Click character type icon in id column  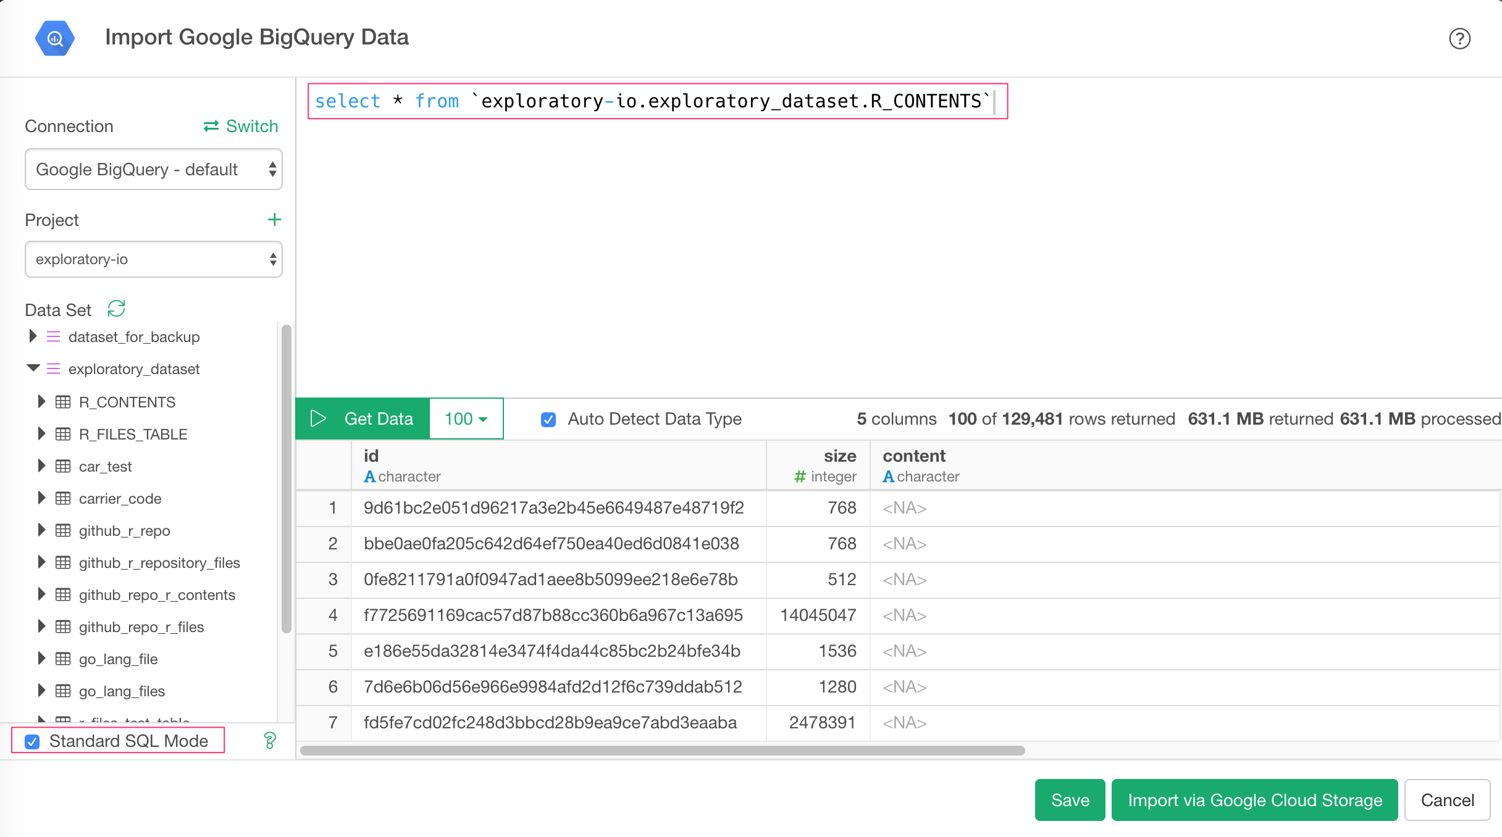[x=370, y=477]
